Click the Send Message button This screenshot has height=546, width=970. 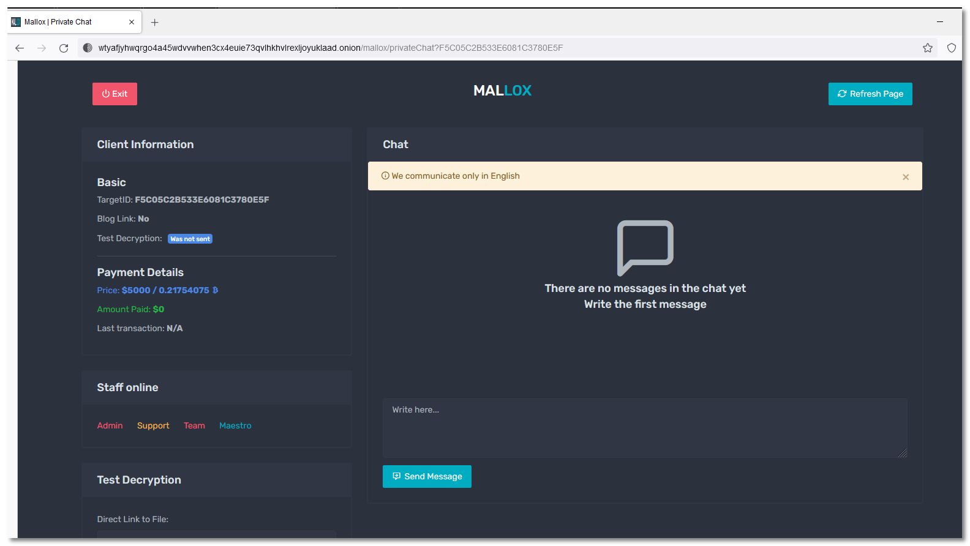tap(427, 476)
